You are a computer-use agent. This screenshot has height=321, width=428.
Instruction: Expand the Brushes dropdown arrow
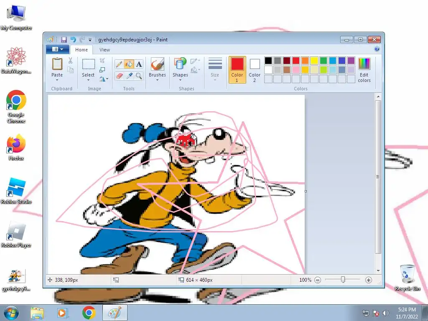157,80
